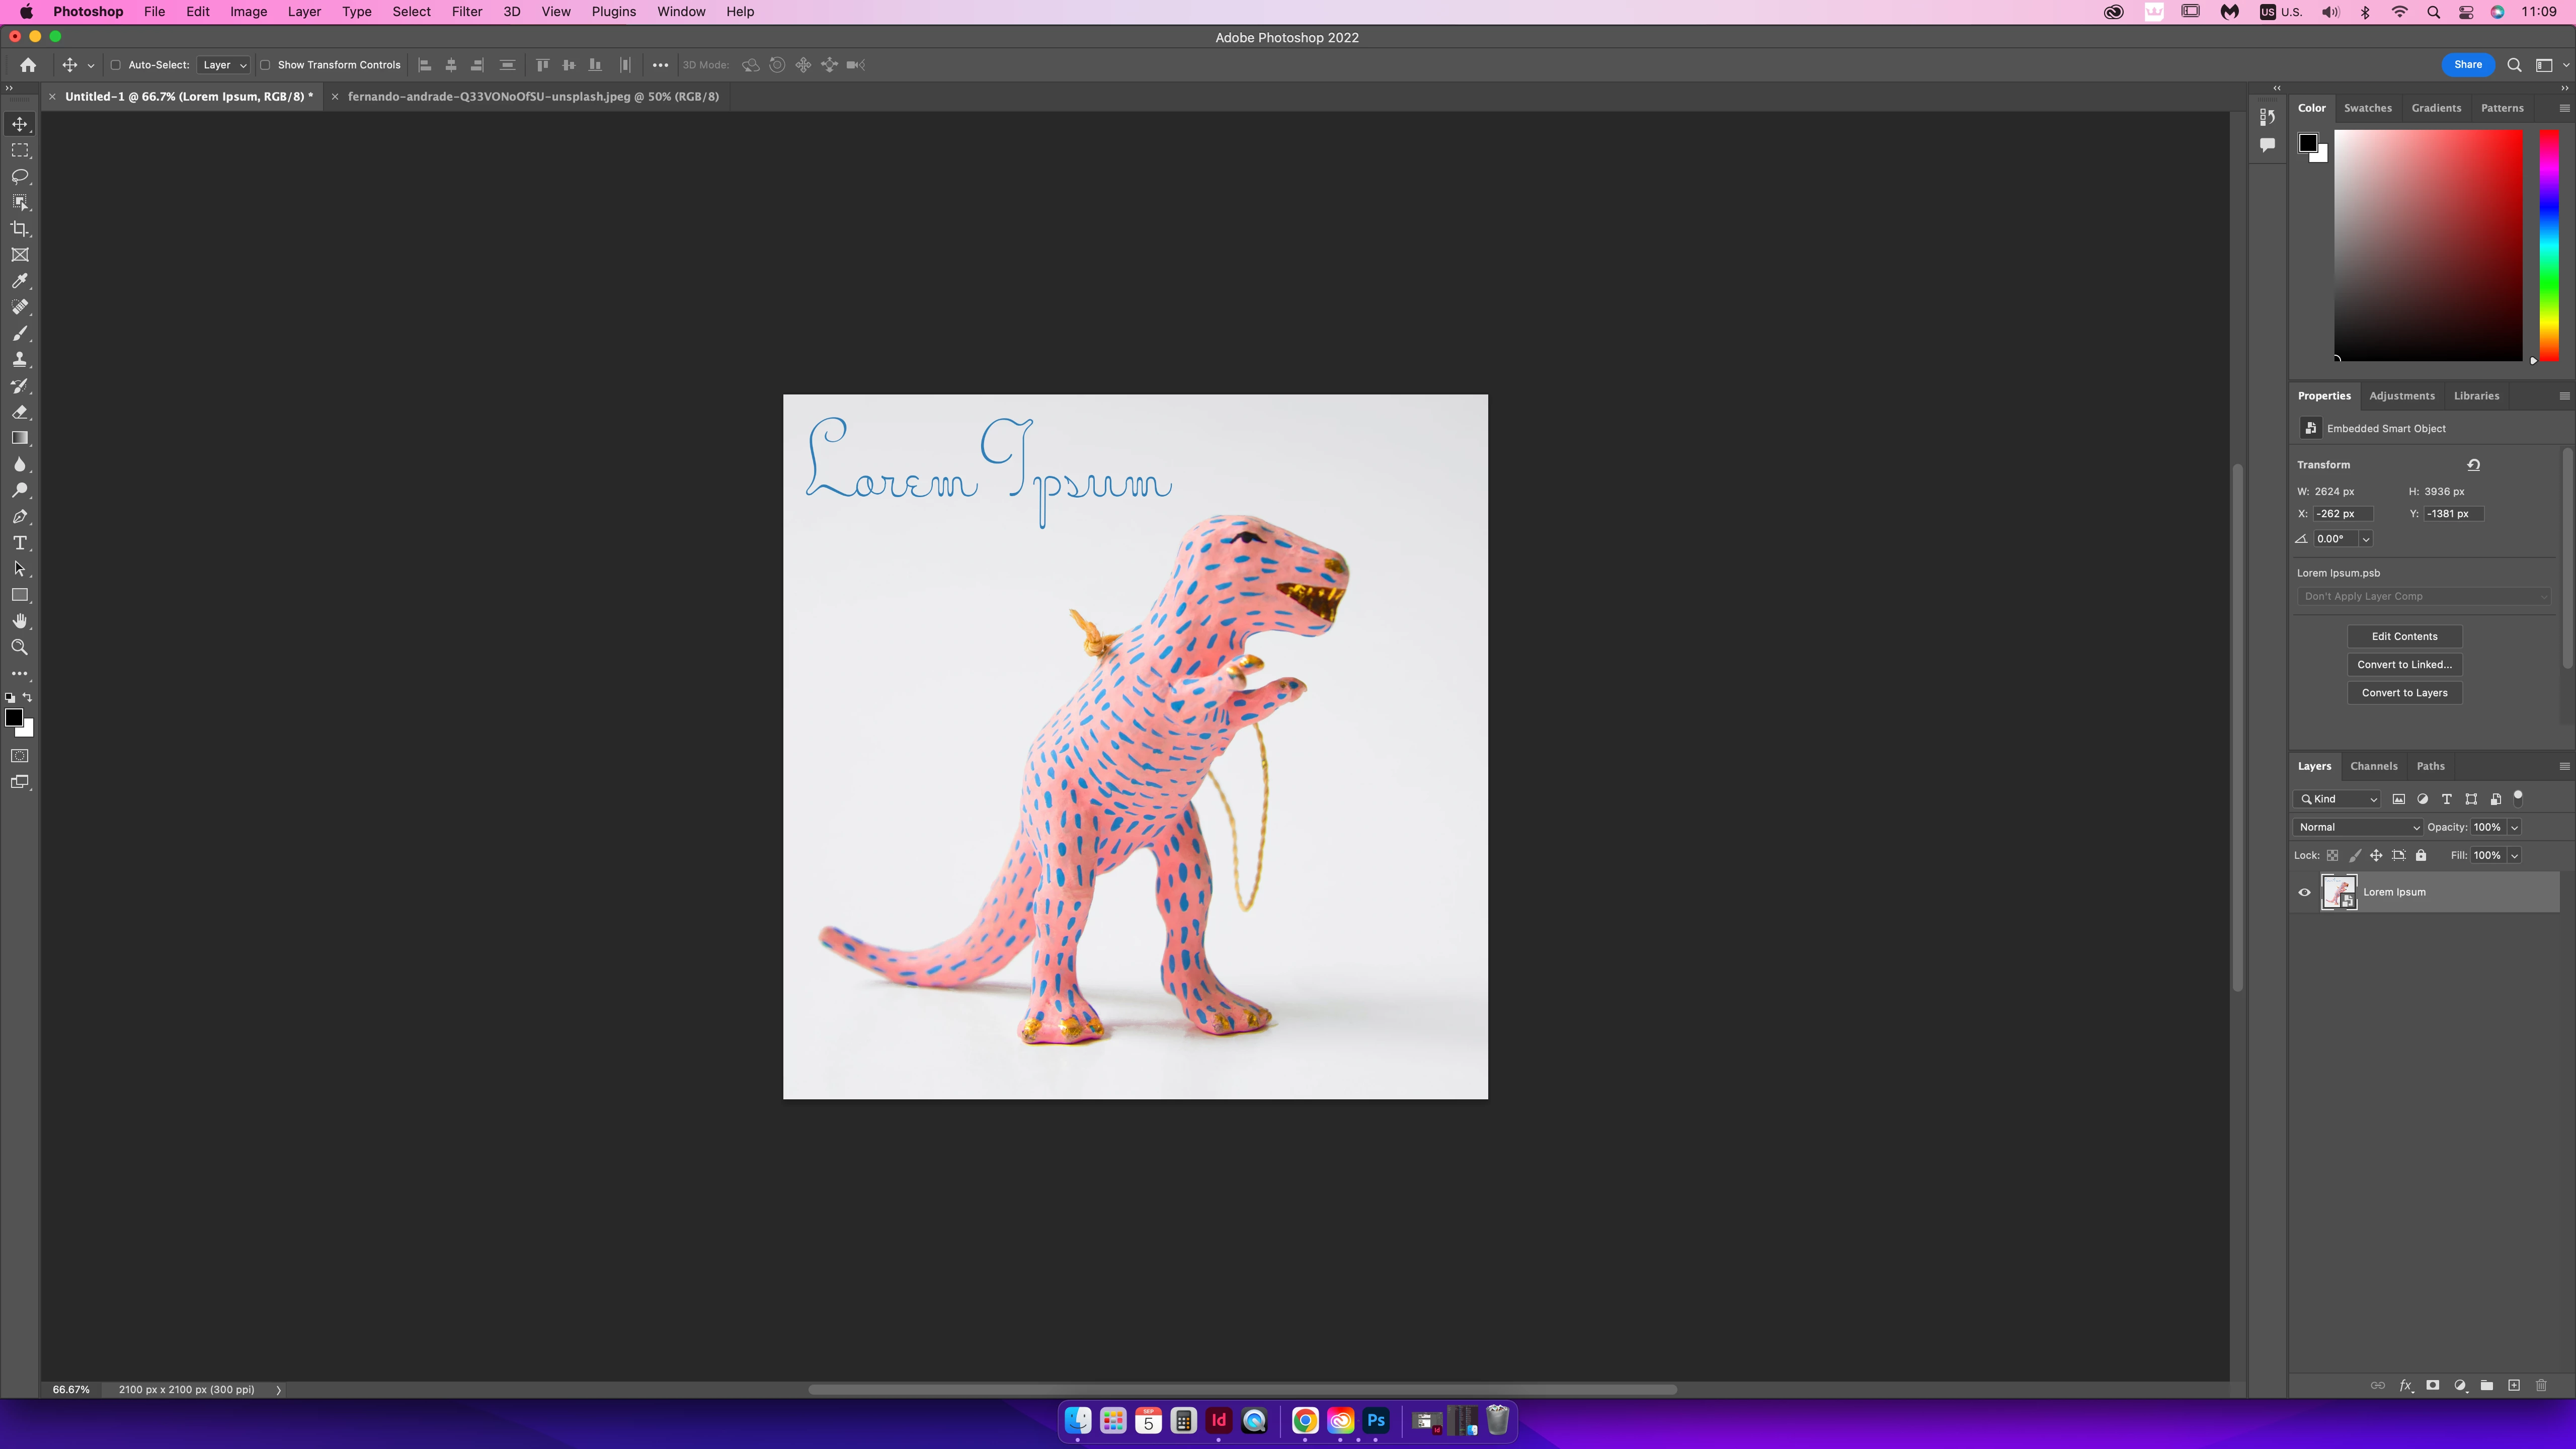Viewport: 2576px width, 1449px height.
Task: Enable the Auto-Select checkbox
Action: (x=115, y=65)
